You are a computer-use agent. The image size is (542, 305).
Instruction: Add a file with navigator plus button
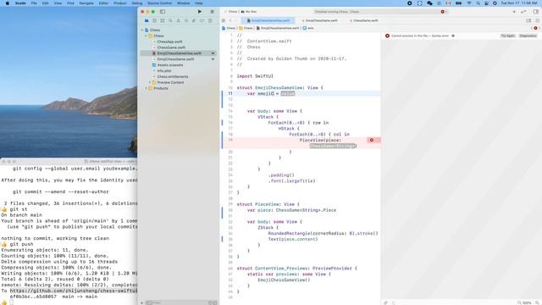pos(142,302)
